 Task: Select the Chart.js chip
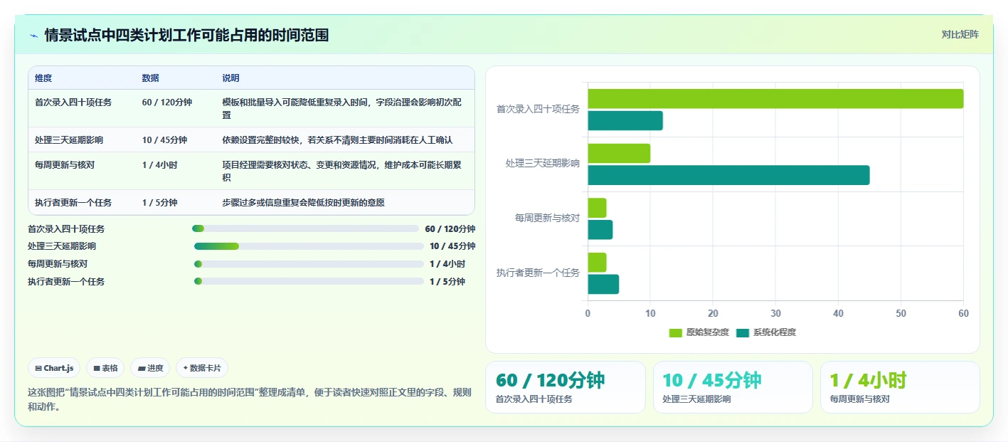pyautogui.click(x=55, y=368)
